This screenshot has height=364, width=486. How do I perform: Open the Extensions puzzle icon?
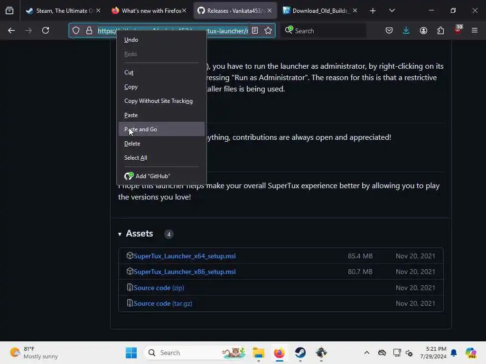(440, 30)
